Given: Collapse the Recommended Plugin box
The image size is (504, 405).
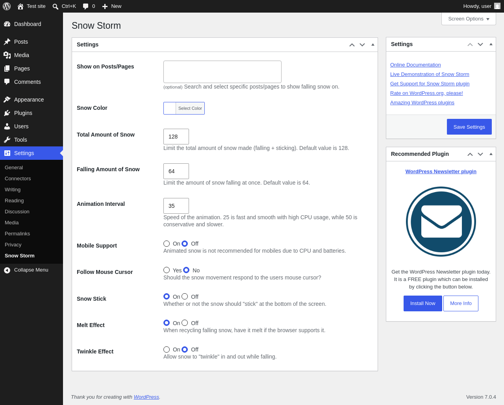Looking at the screenshot, I should coord(491,154).
